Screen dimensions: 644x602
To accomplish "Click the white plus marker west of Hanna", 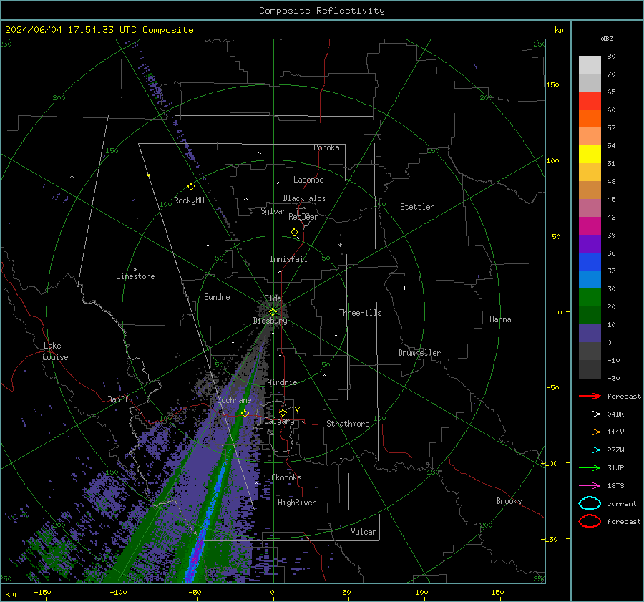I will (x=404, y=288).
